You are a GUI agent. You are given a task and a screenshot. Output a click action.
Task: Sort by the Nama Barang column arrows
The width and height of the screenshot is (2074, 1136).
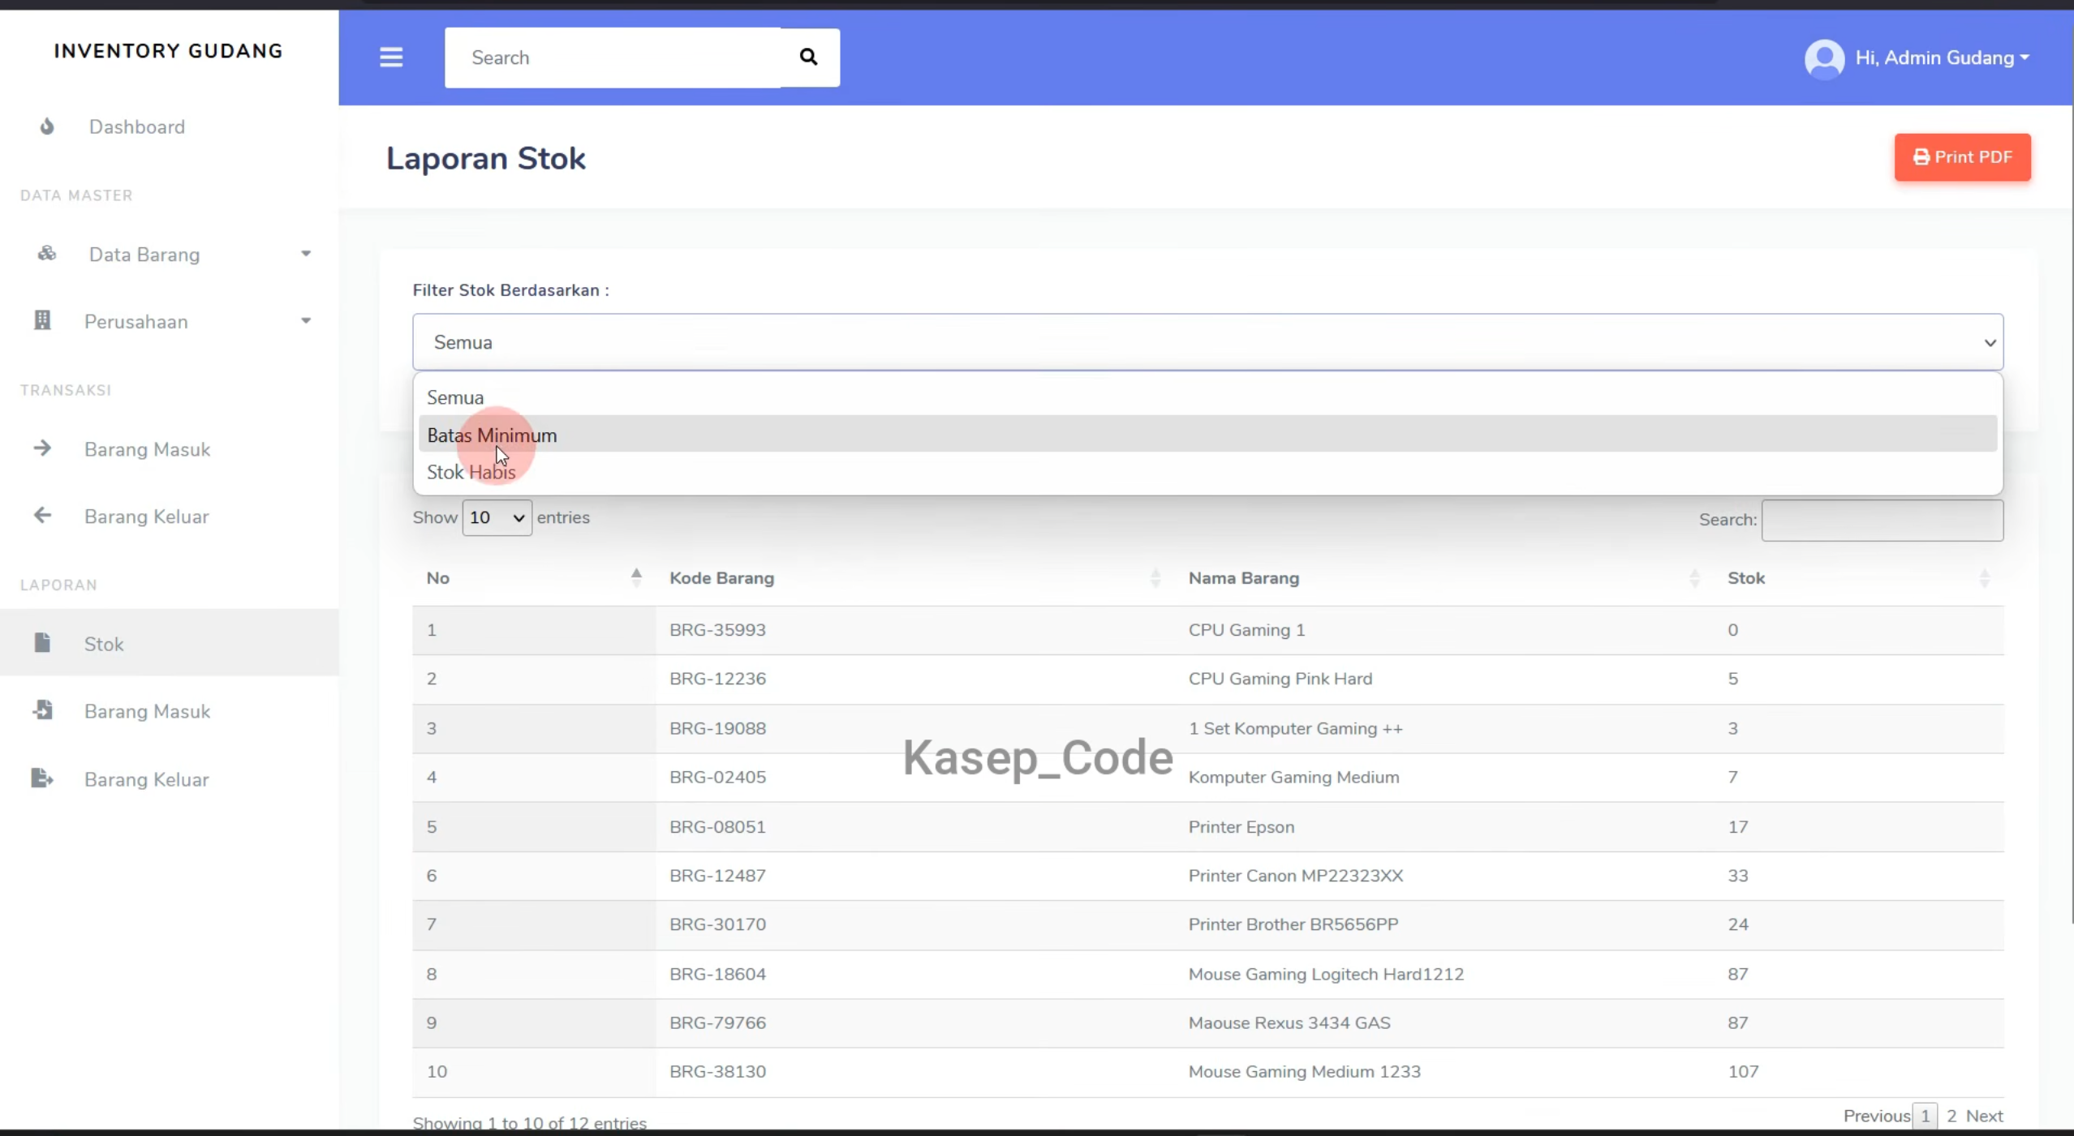[1694, 577]
